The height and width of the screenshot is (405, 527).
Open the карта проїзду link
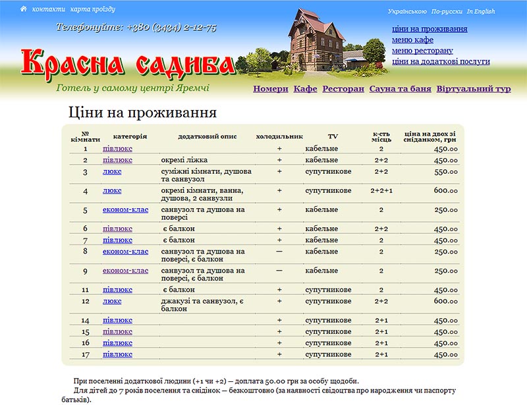point(93,9)
